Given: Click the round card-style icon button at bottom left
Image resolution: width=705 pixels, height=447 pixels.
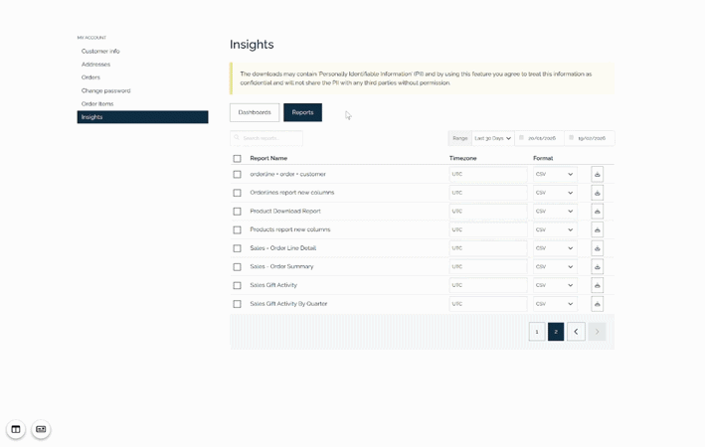Looking at the screenshot, I should click(41, 429).
